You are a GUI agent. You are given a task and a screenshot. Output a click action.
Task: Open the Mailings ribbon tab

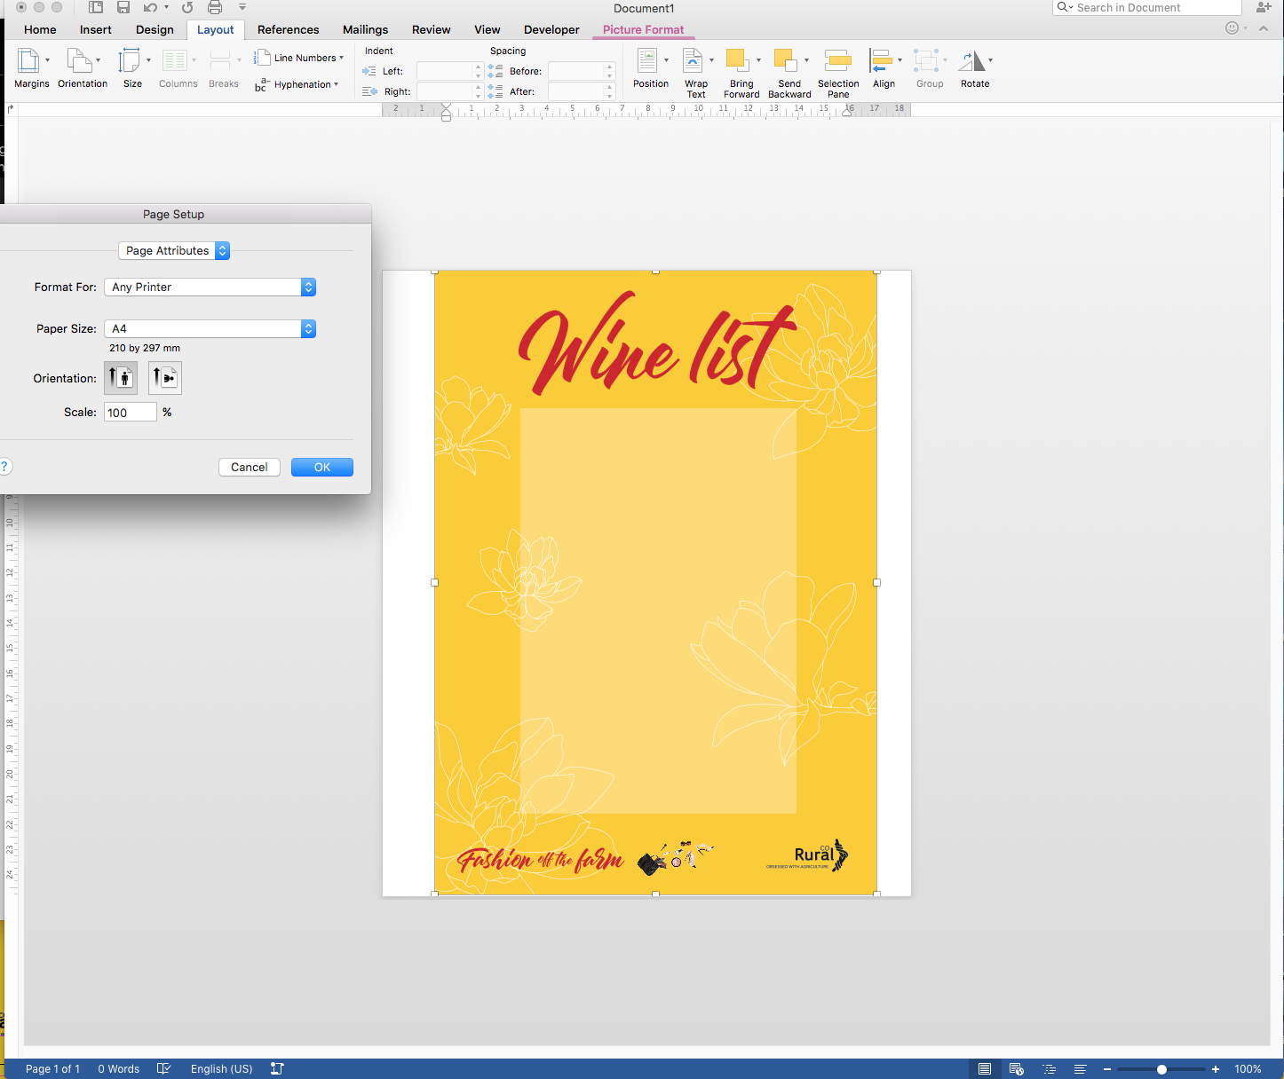click(x=365, y=29)
